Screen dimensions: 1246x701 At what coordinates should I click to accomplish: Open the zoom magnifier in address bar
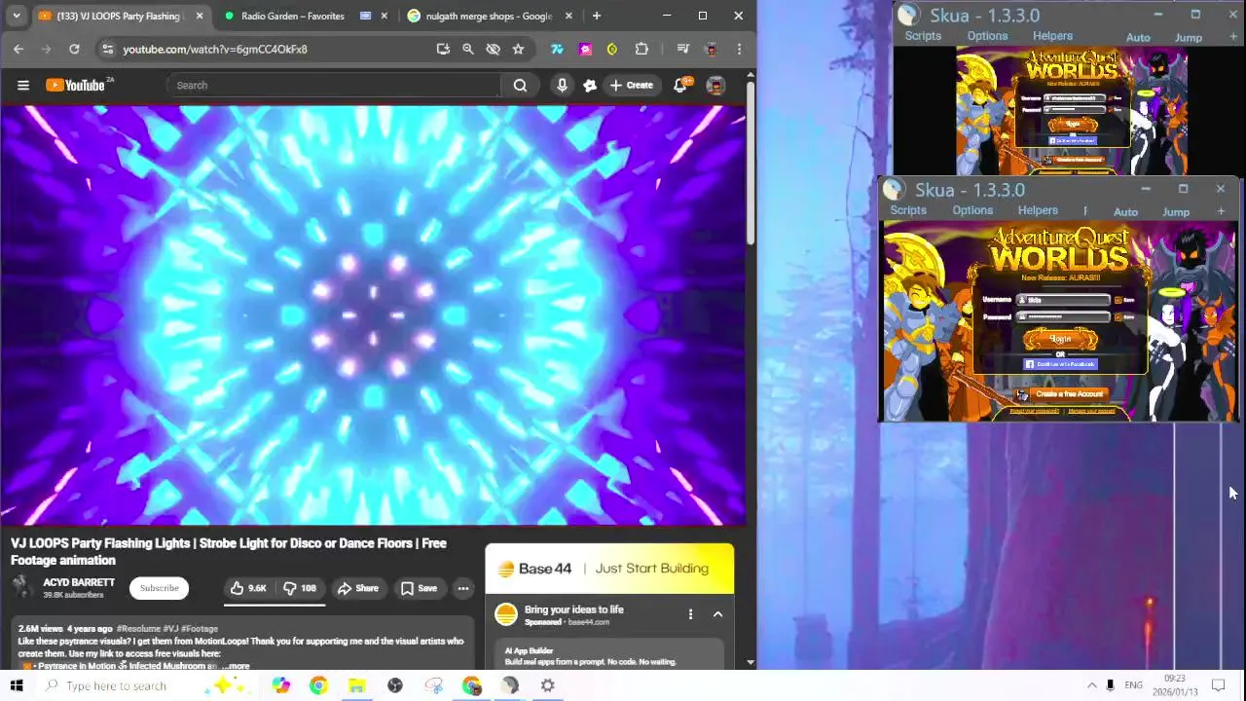(x=468, y=49)
